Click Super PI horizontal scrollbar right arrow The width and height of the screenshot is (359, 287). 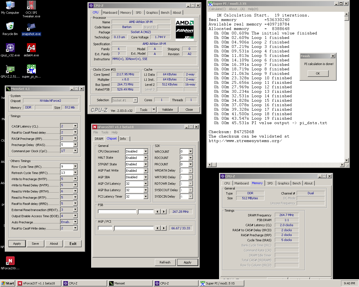[342, 165]
